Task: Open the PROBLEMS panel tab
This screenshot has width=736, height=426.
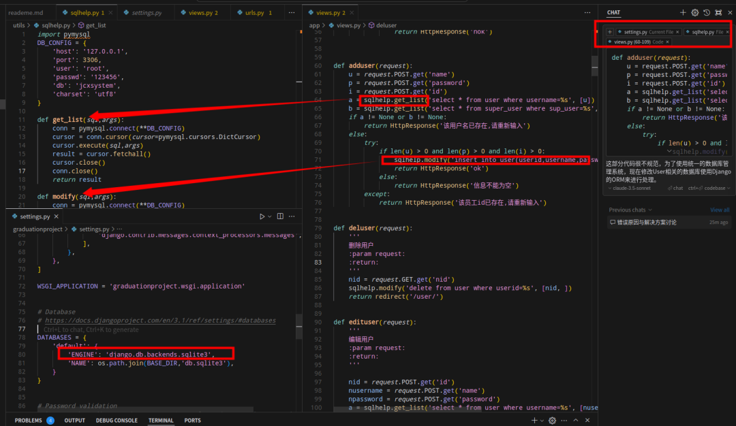Action: coord(34,421)
